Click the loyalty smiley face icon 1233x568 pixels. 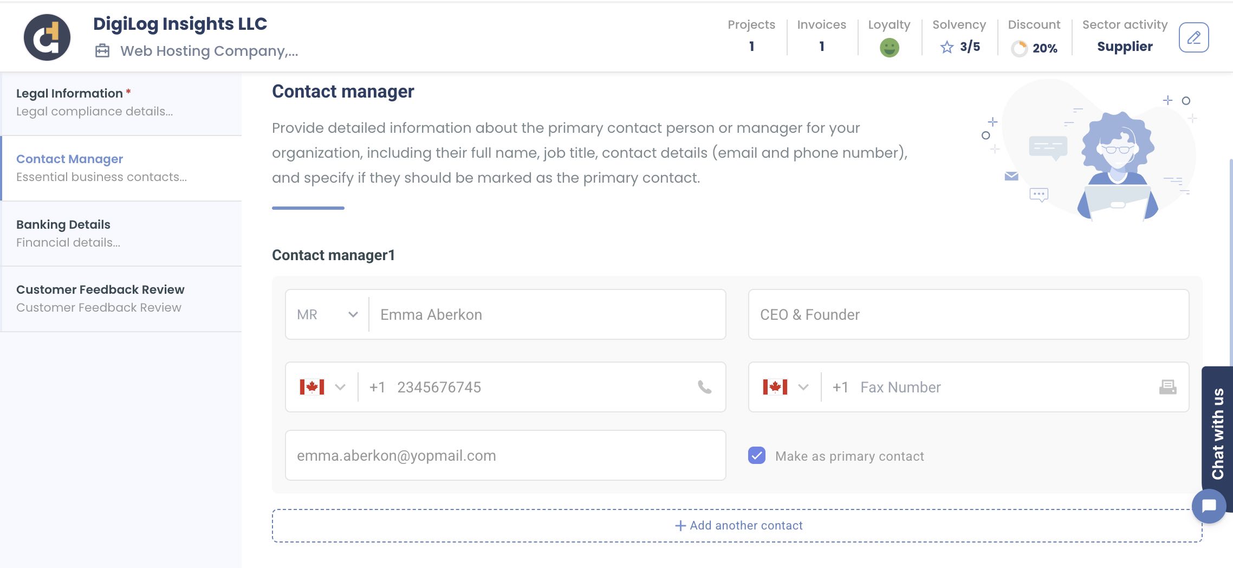pyautogui.click(x=888, y=47)
